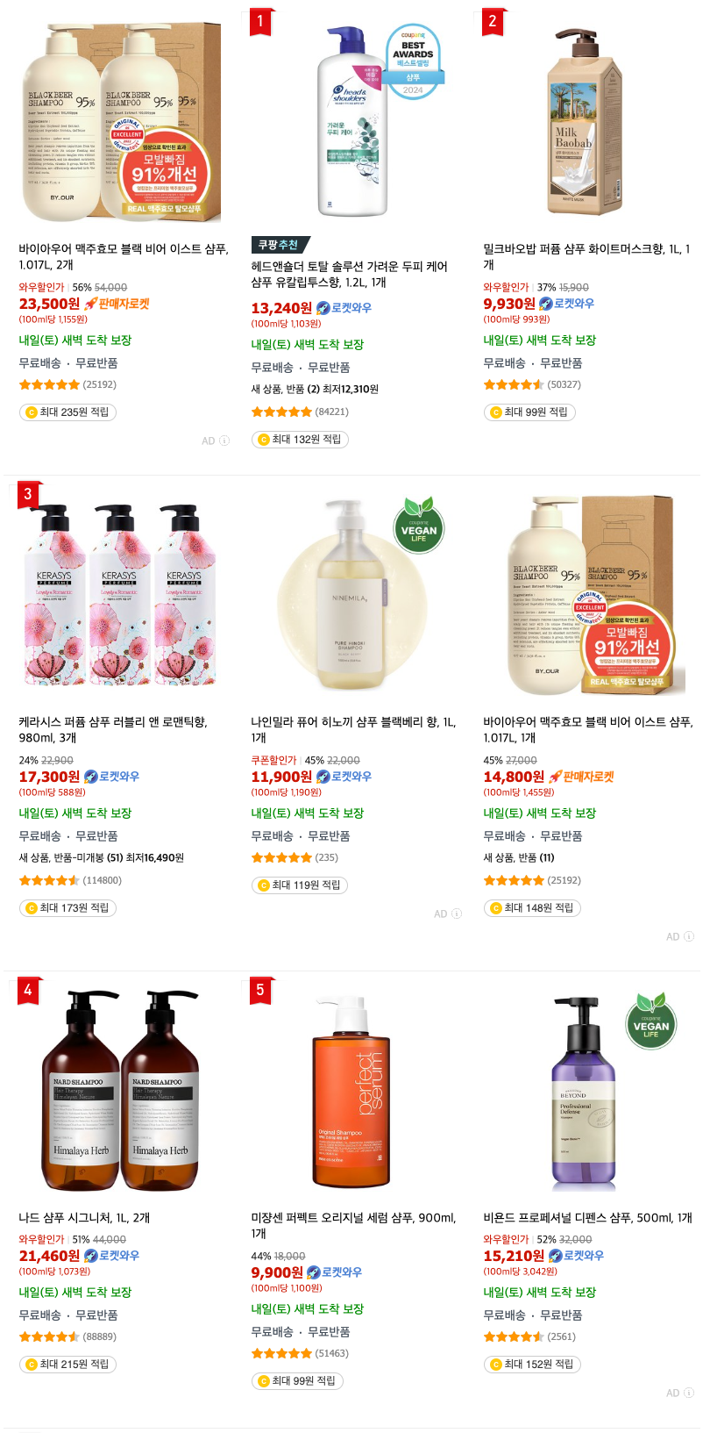Viewport: 710px width, 1433px height.
Task: Click the rank 1 red badge
Action: pos(259,21)
